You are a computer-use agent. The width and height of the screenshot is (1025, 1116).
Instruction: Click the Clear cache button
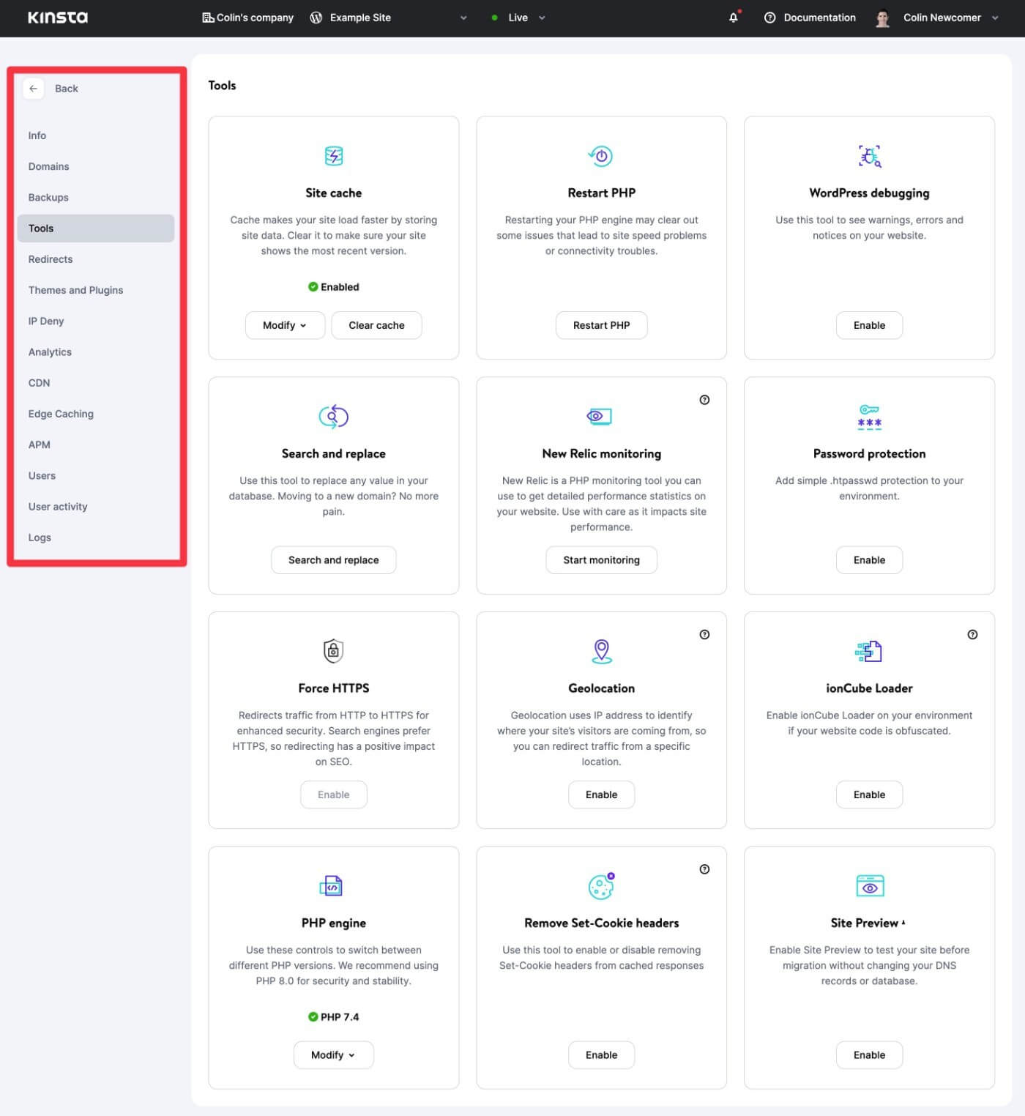[x=376, y=325]
